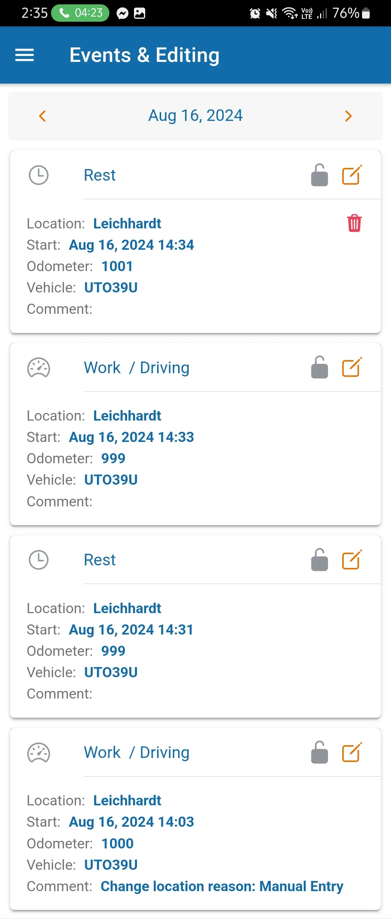The image size is (391, 919).
Task: Edit the 14:34 Rest event
Action: pos(352,175)
